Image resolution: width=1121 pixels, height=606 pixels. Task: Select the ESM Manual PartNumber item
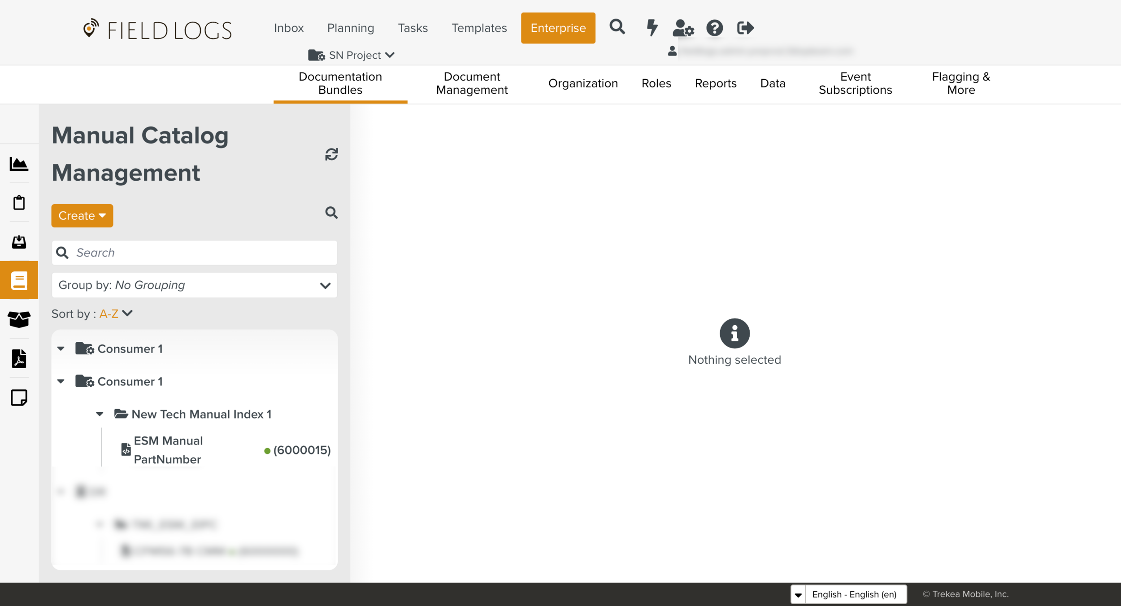[168, 450]
